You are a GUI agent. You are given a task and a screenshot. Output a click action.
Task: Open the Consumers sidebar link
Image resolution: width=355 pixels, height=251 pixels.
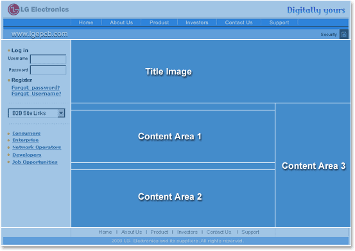pos(26,134)
